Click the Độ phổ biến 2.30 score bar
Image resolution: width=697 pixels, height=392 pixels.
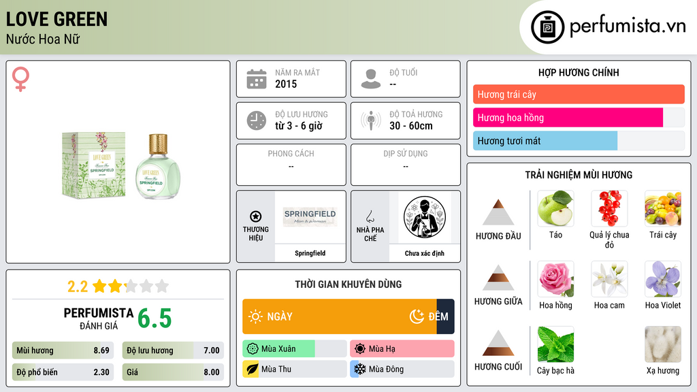[63, 372]
